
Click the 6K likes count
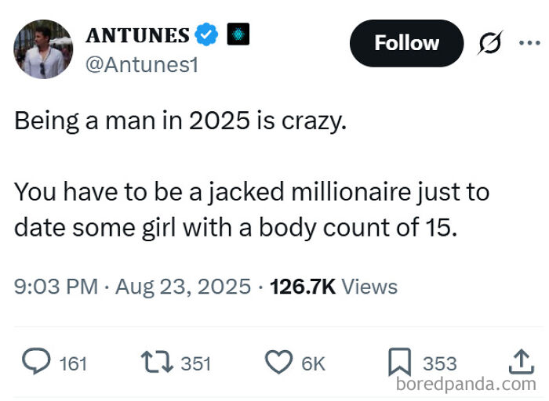point(313,363)
